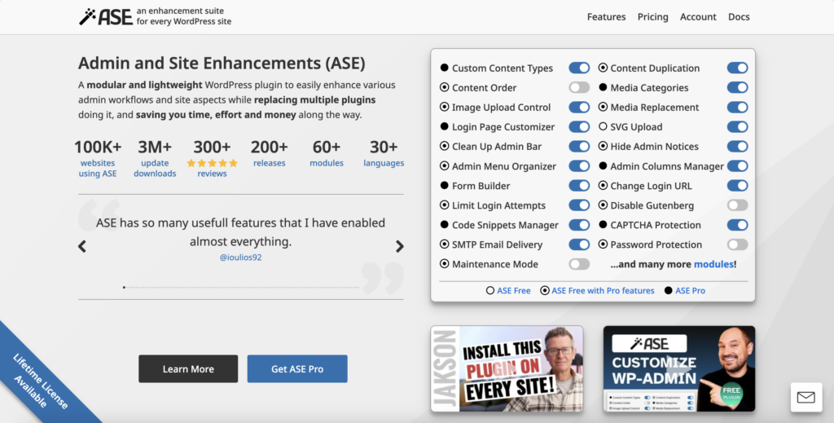Click websites using ASE stat link

pyautogui.click(x=98, y=168)
